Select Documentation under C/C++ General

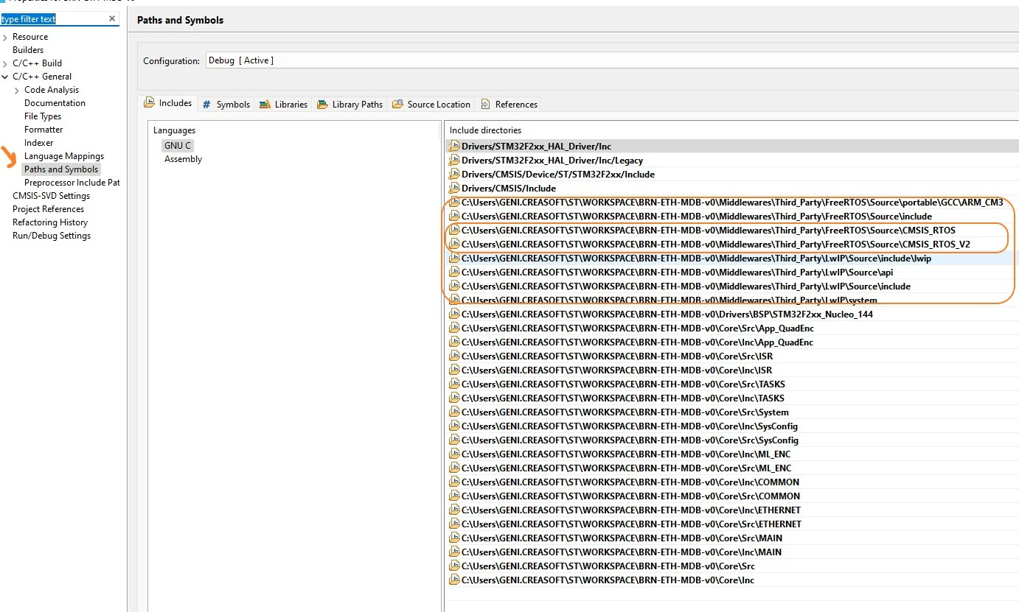55,103
